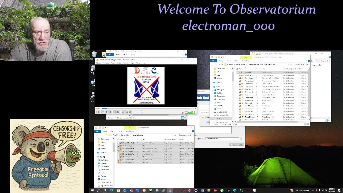Screen dimensions: 343x193
Task: Refresh the David Allan Coe folder
Action: point(291,65)
